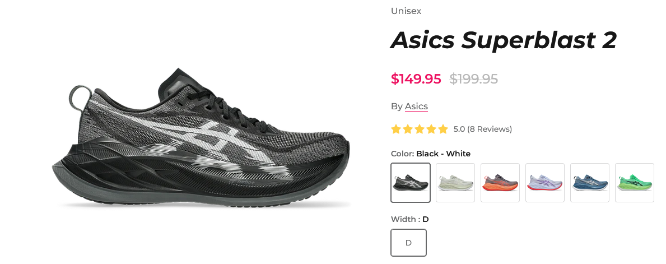Choose the cream white shoe color swatch
The width and height of the screenshot is (666, 264).
(455, 183)
